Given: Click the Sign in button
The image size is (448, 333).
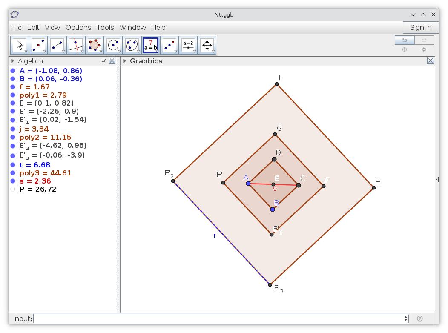Looking at the screenshot, I should pos(420,27).
